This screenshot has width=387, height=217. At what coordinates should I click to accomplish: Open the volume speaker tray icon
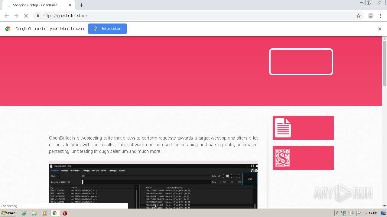click(x=351, y=213)
